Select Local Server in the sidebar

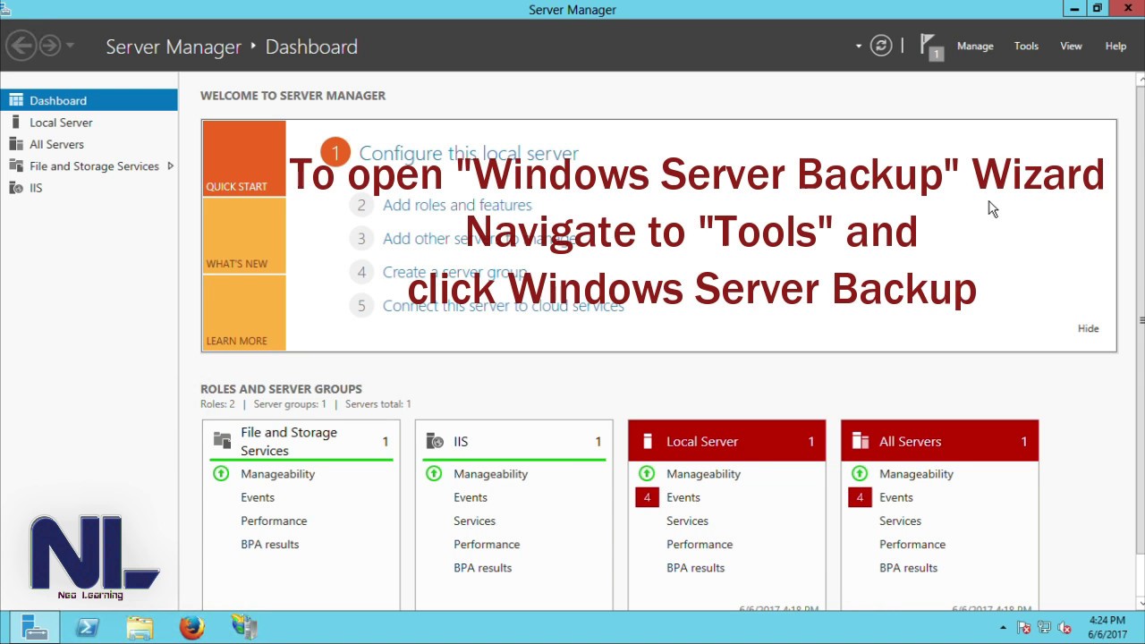point(89,123)
